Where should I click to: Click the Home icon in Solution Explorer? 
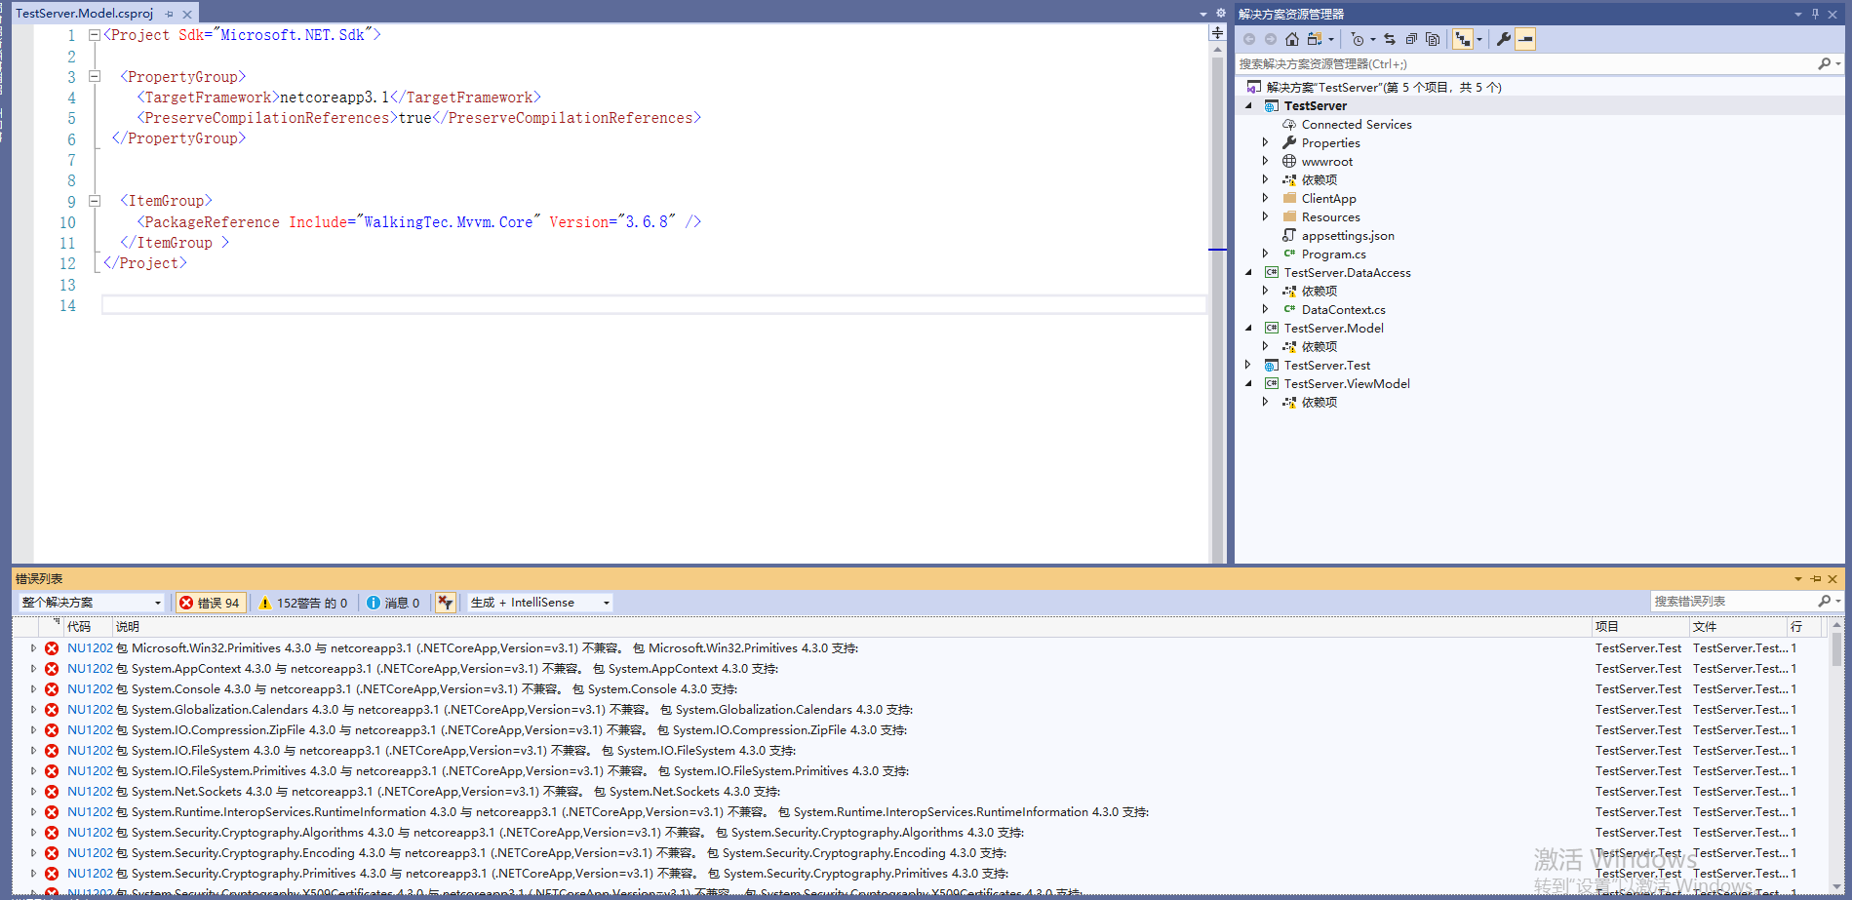(1292, 39)
